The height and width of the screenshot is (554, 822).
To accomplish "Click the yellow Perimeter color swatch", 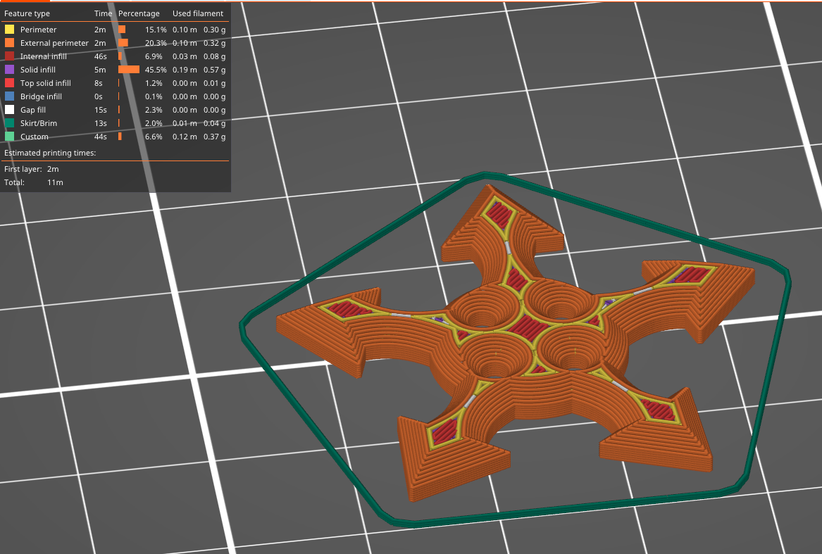I will (x=9, y=30).
